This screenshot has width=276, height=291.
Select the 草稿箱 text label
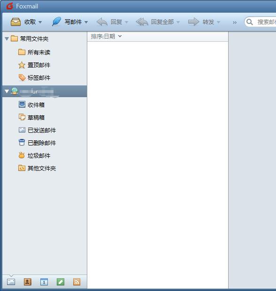pos(36,117)
